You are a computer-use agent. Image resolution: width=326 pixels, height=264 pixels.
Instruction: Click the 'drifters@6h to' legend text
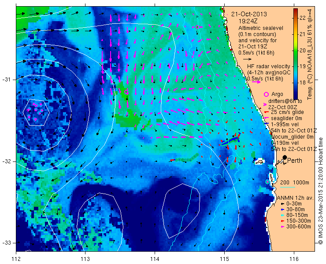point(285,101)
